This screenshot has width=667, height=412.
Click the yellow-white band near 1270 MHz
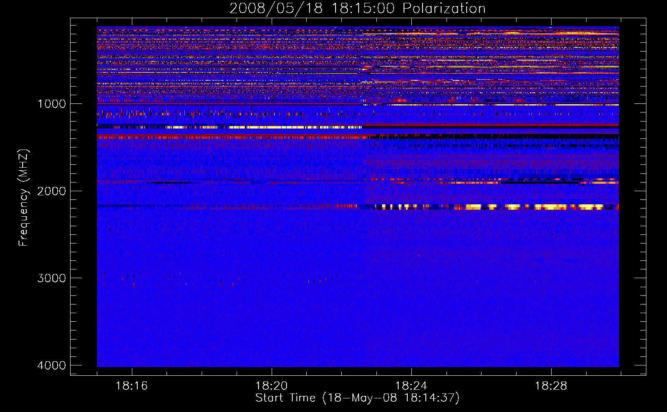click(264, 127)
